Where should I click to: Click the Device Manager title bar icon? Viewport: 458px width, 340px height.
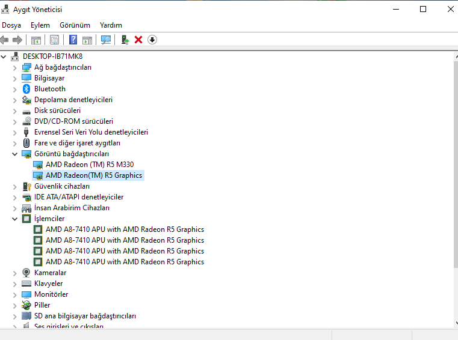click(x=5, y=10)
